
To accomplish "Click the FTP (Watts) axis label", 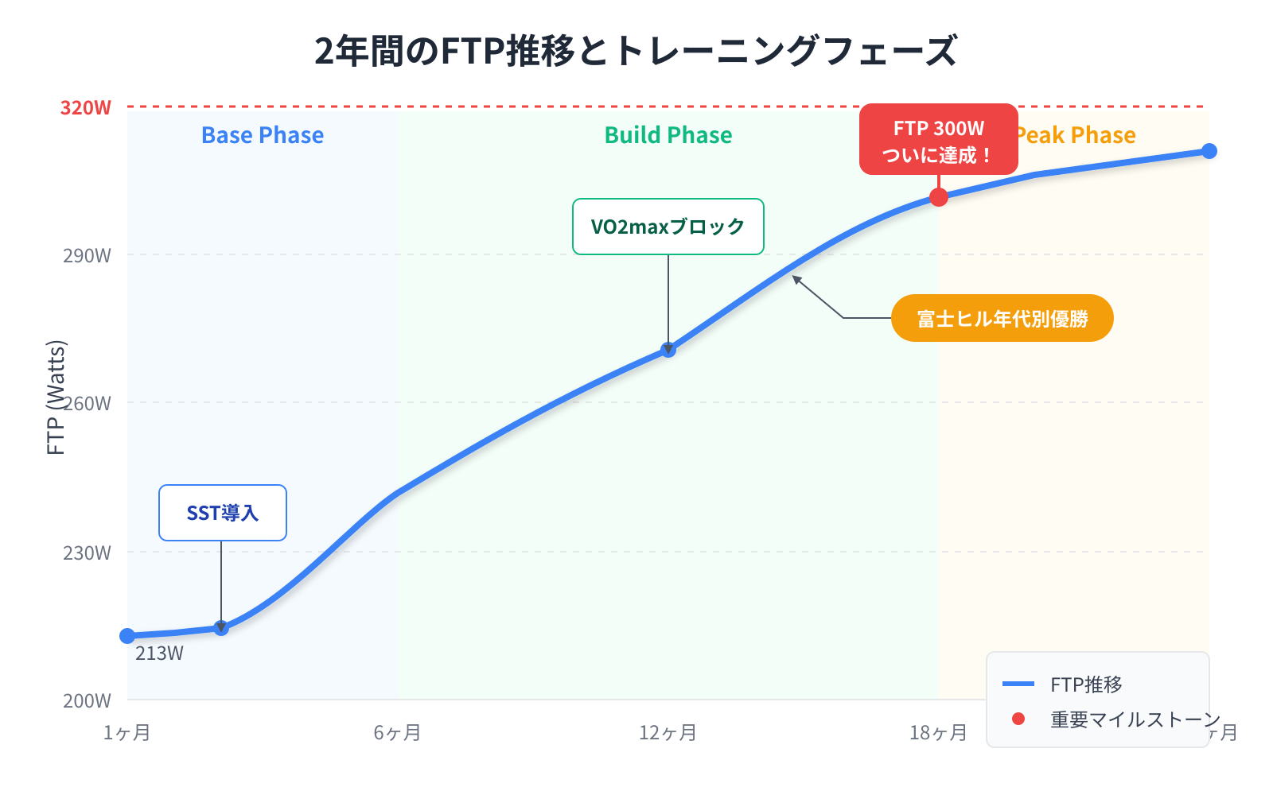I will pos(56,397).
